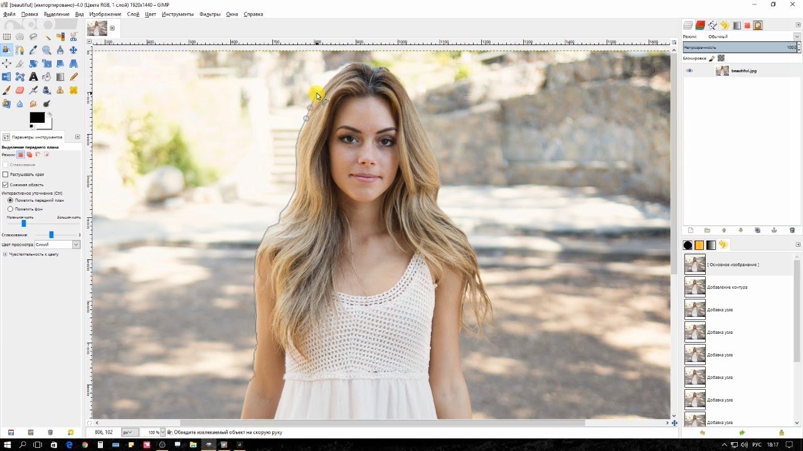The image size is (803, 451).
Task: Select the yellow Heal bandage tool
Action: tap(73, 90)
